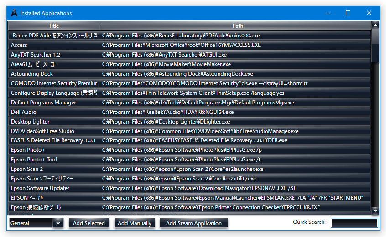Click the RtkNGUI64.exe path cell
The image size is (386, 237).
pyautogui.click(x=168, y=112)
